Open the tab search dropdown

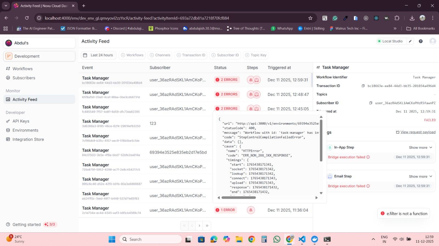[x=6, y=6]
